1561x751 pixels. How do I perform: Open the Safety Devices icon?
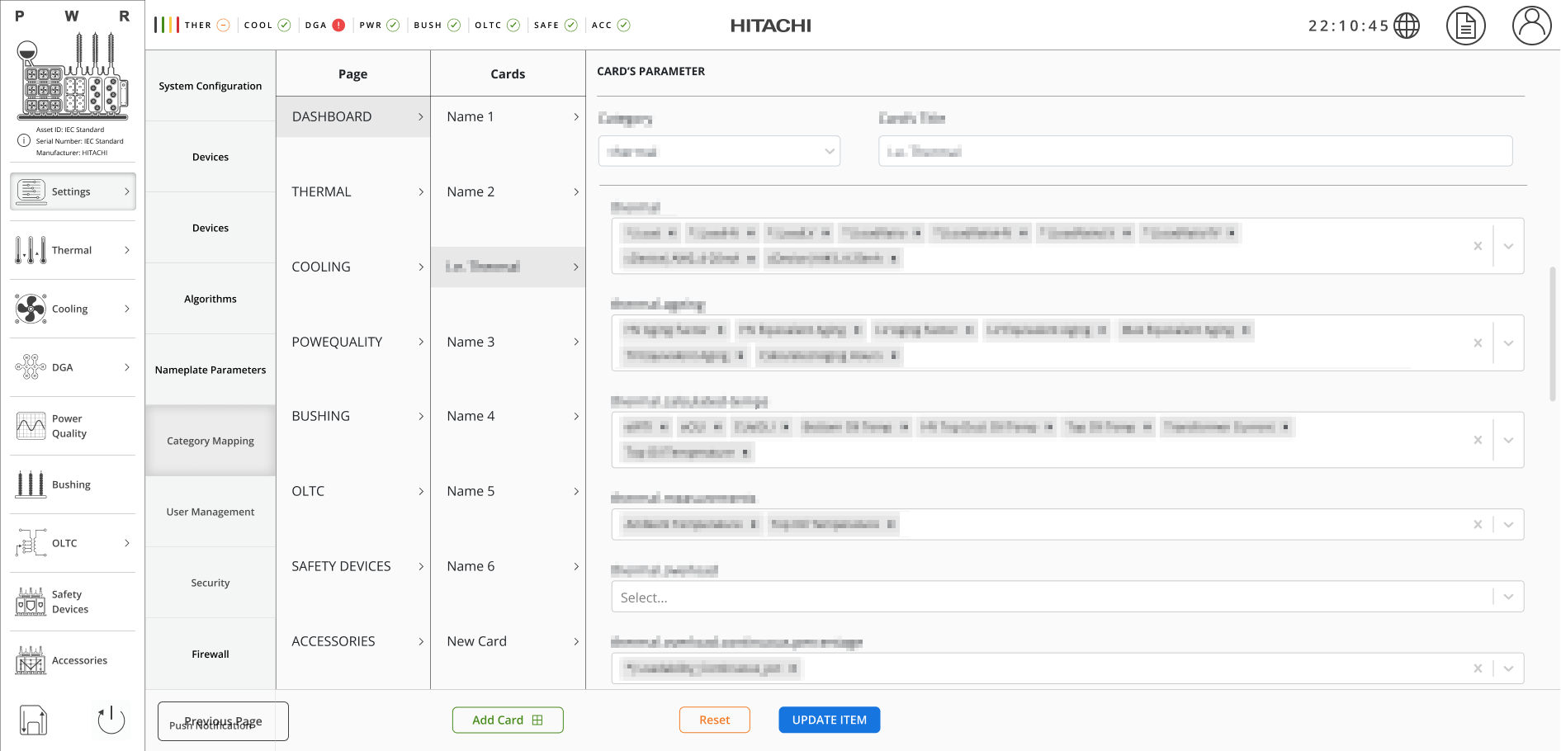[31, 602]
